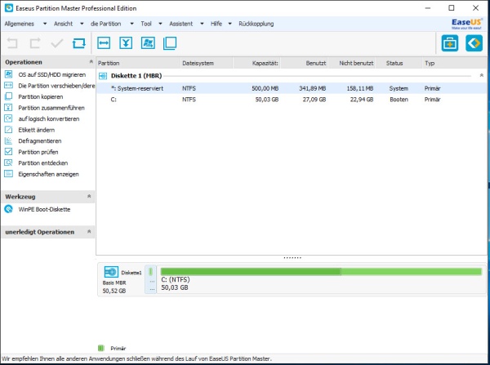Select the C: partition row

pyautogui.click(x=292, y=100)
